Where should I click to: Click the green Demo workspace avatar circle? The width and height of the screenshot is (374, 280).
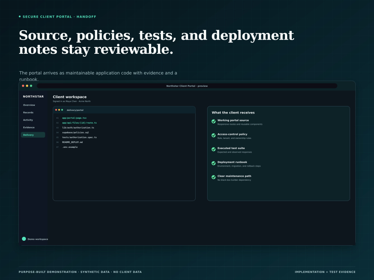tap(24, 239)
